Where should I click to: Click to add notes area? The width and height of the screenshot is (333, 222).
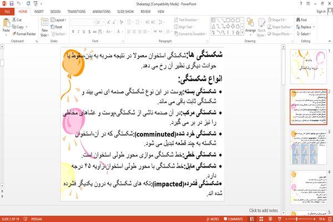click(263, 210)
